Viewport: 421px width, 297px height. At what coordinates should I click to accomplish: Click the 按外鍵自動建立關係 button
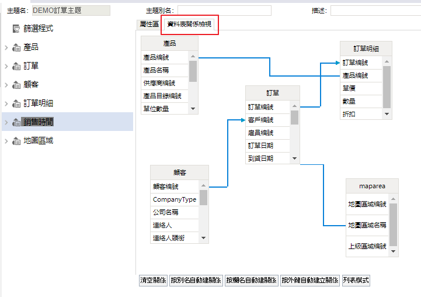[309, 280]
